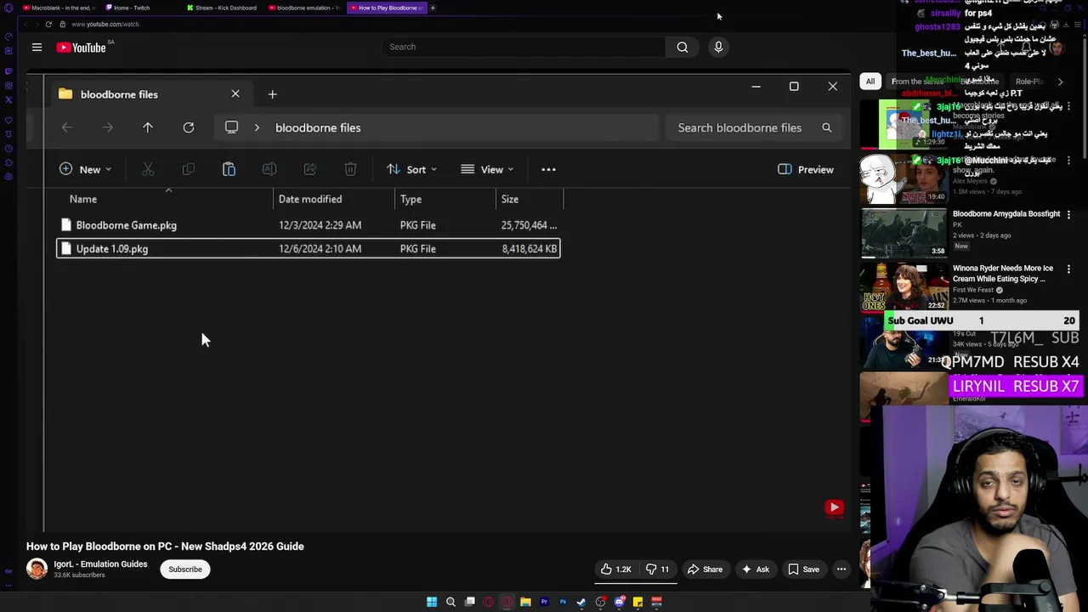1088x612 pixels.
Task: Click the Share icon in explorer toolbar
Action: point(309,169)
